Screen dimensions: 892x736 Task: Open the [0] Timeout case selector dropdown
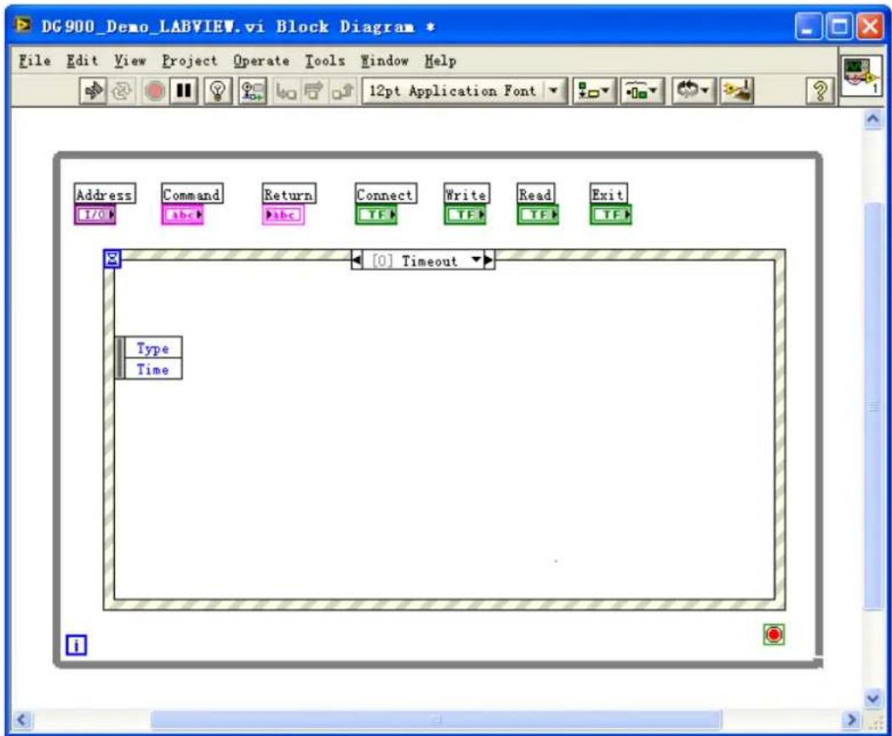423,260
